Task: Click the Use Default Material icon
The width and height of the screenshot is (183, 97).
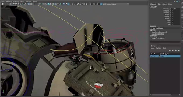Action: tap(51, 4)
